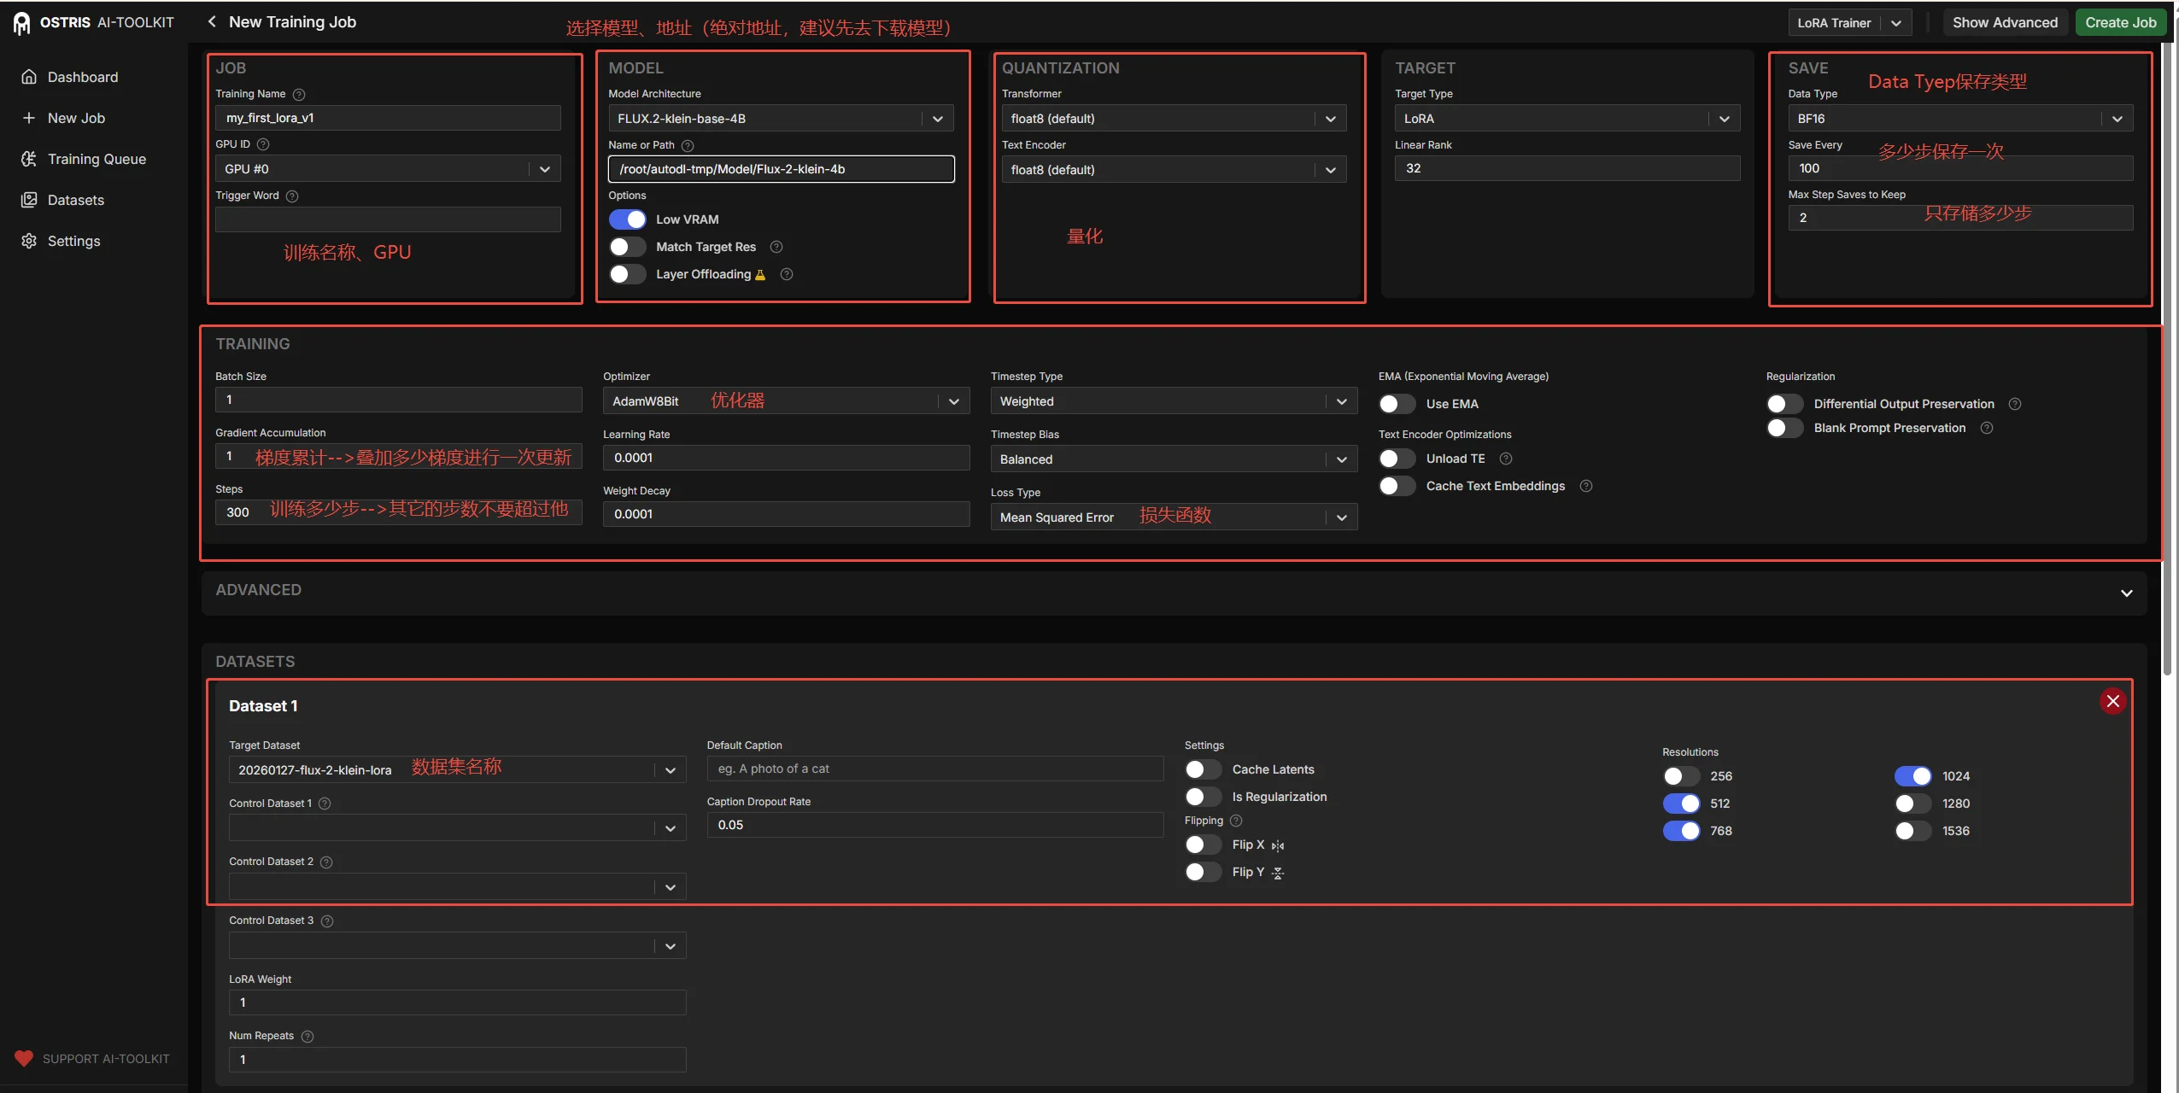Screen dimensions: 2179x1093
Task: Remove Dataset 1 with the red X
Action: (x=2112, y=701)
